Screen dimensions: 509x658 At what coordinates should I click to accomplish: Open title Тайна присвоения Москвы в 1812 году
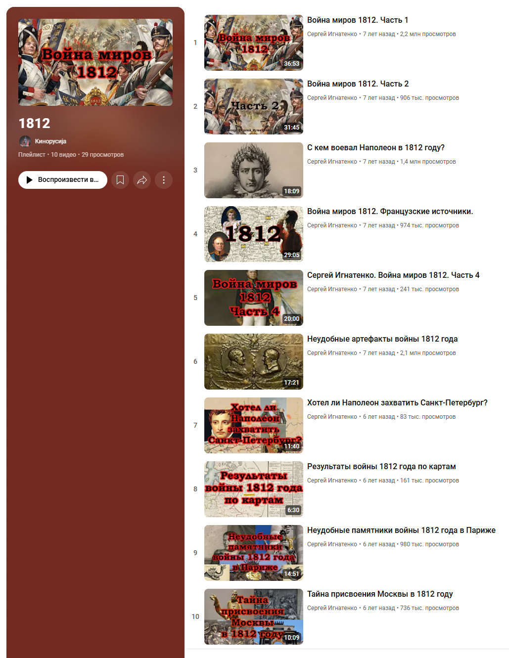pyautogui.click(x=380, y=594)
